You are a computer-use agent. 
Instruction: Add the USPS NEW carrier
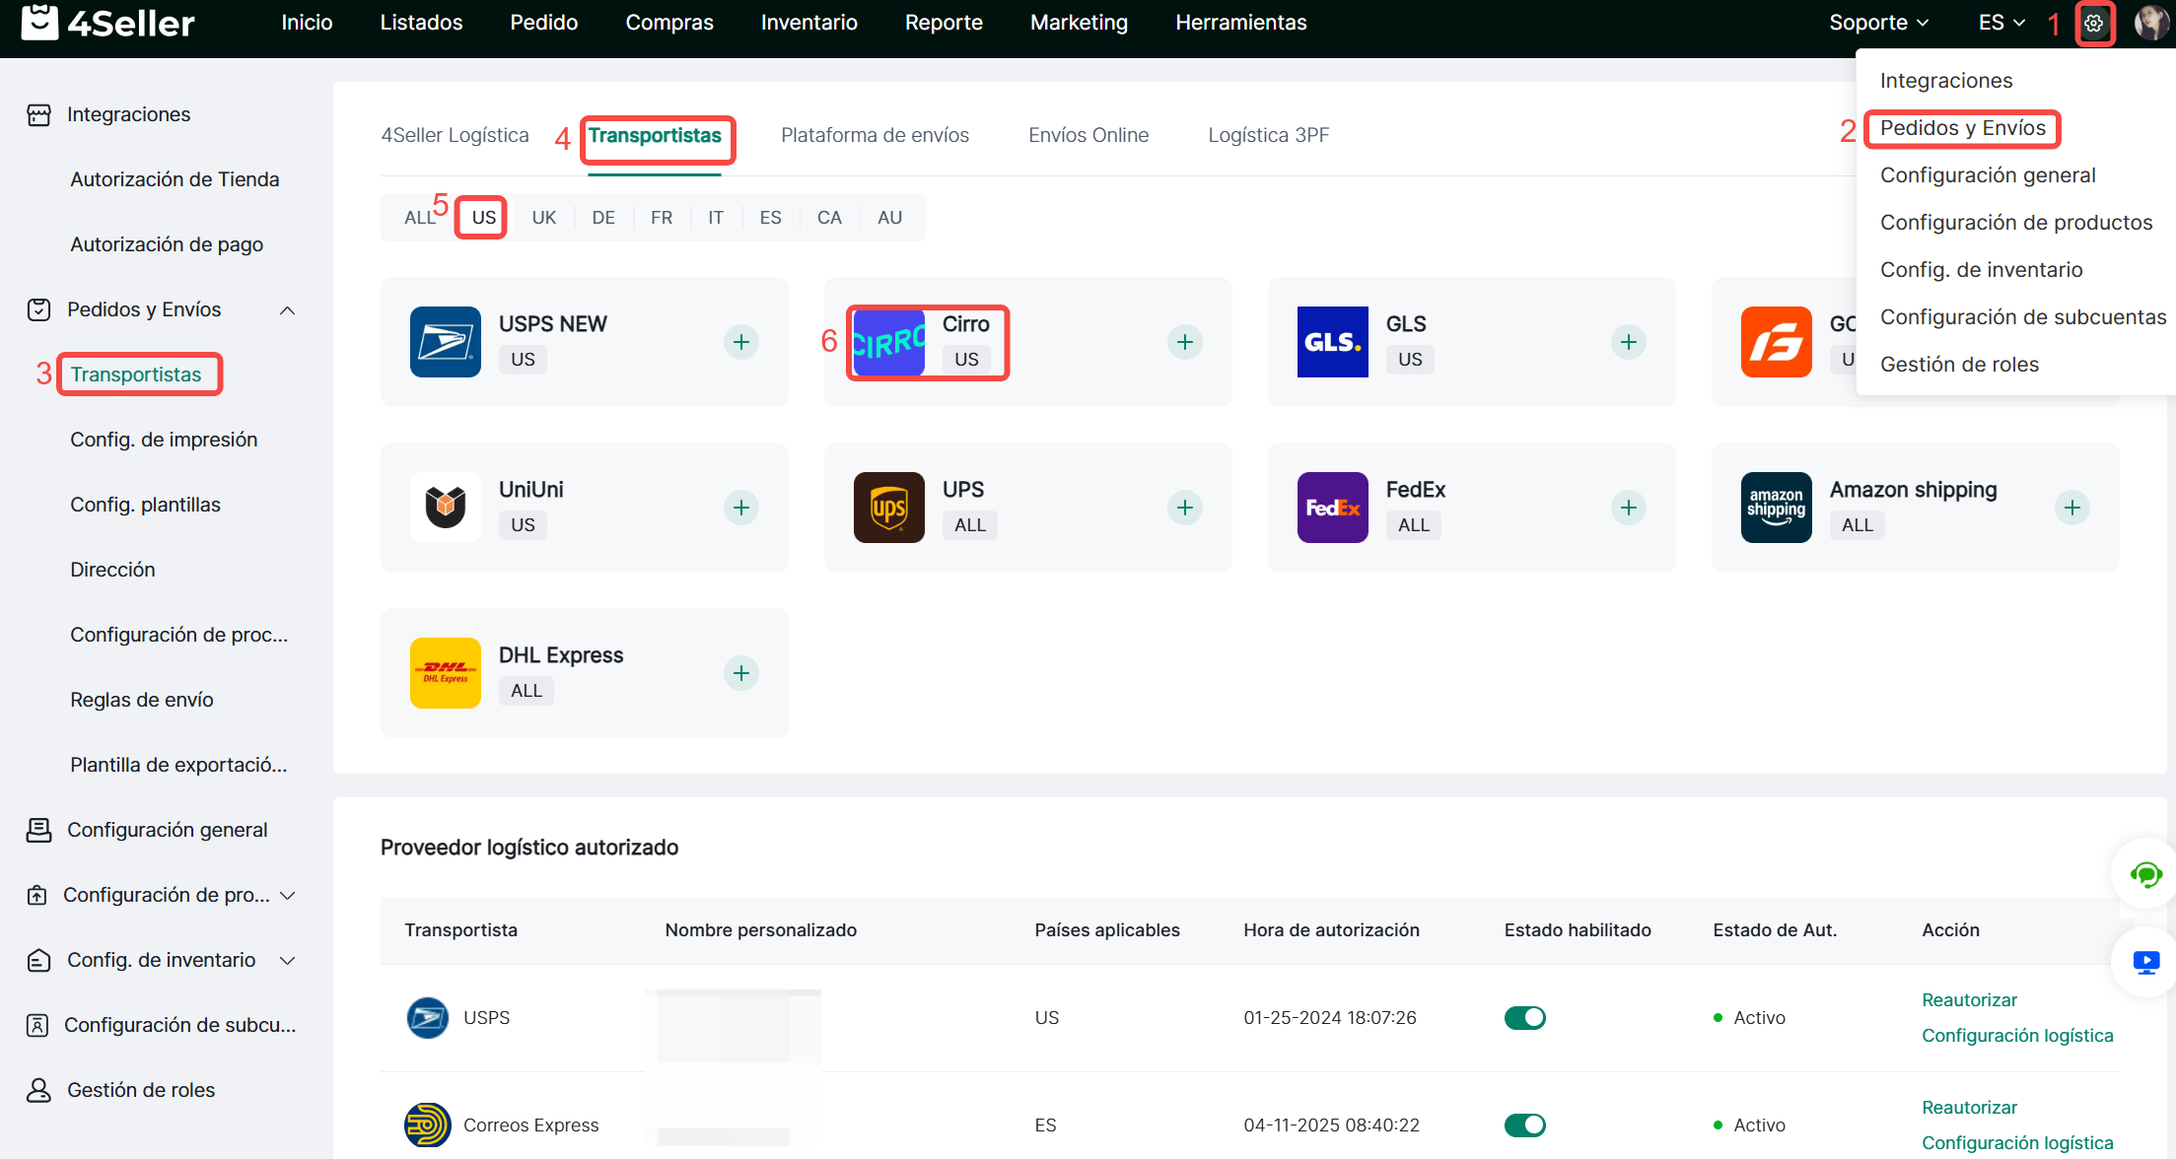(x=740, y=342)
